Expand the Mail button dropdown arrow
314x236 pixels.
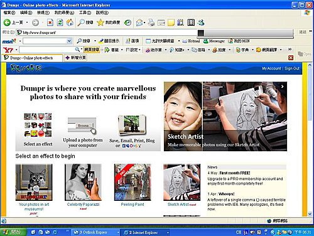(x=144, y=23)
